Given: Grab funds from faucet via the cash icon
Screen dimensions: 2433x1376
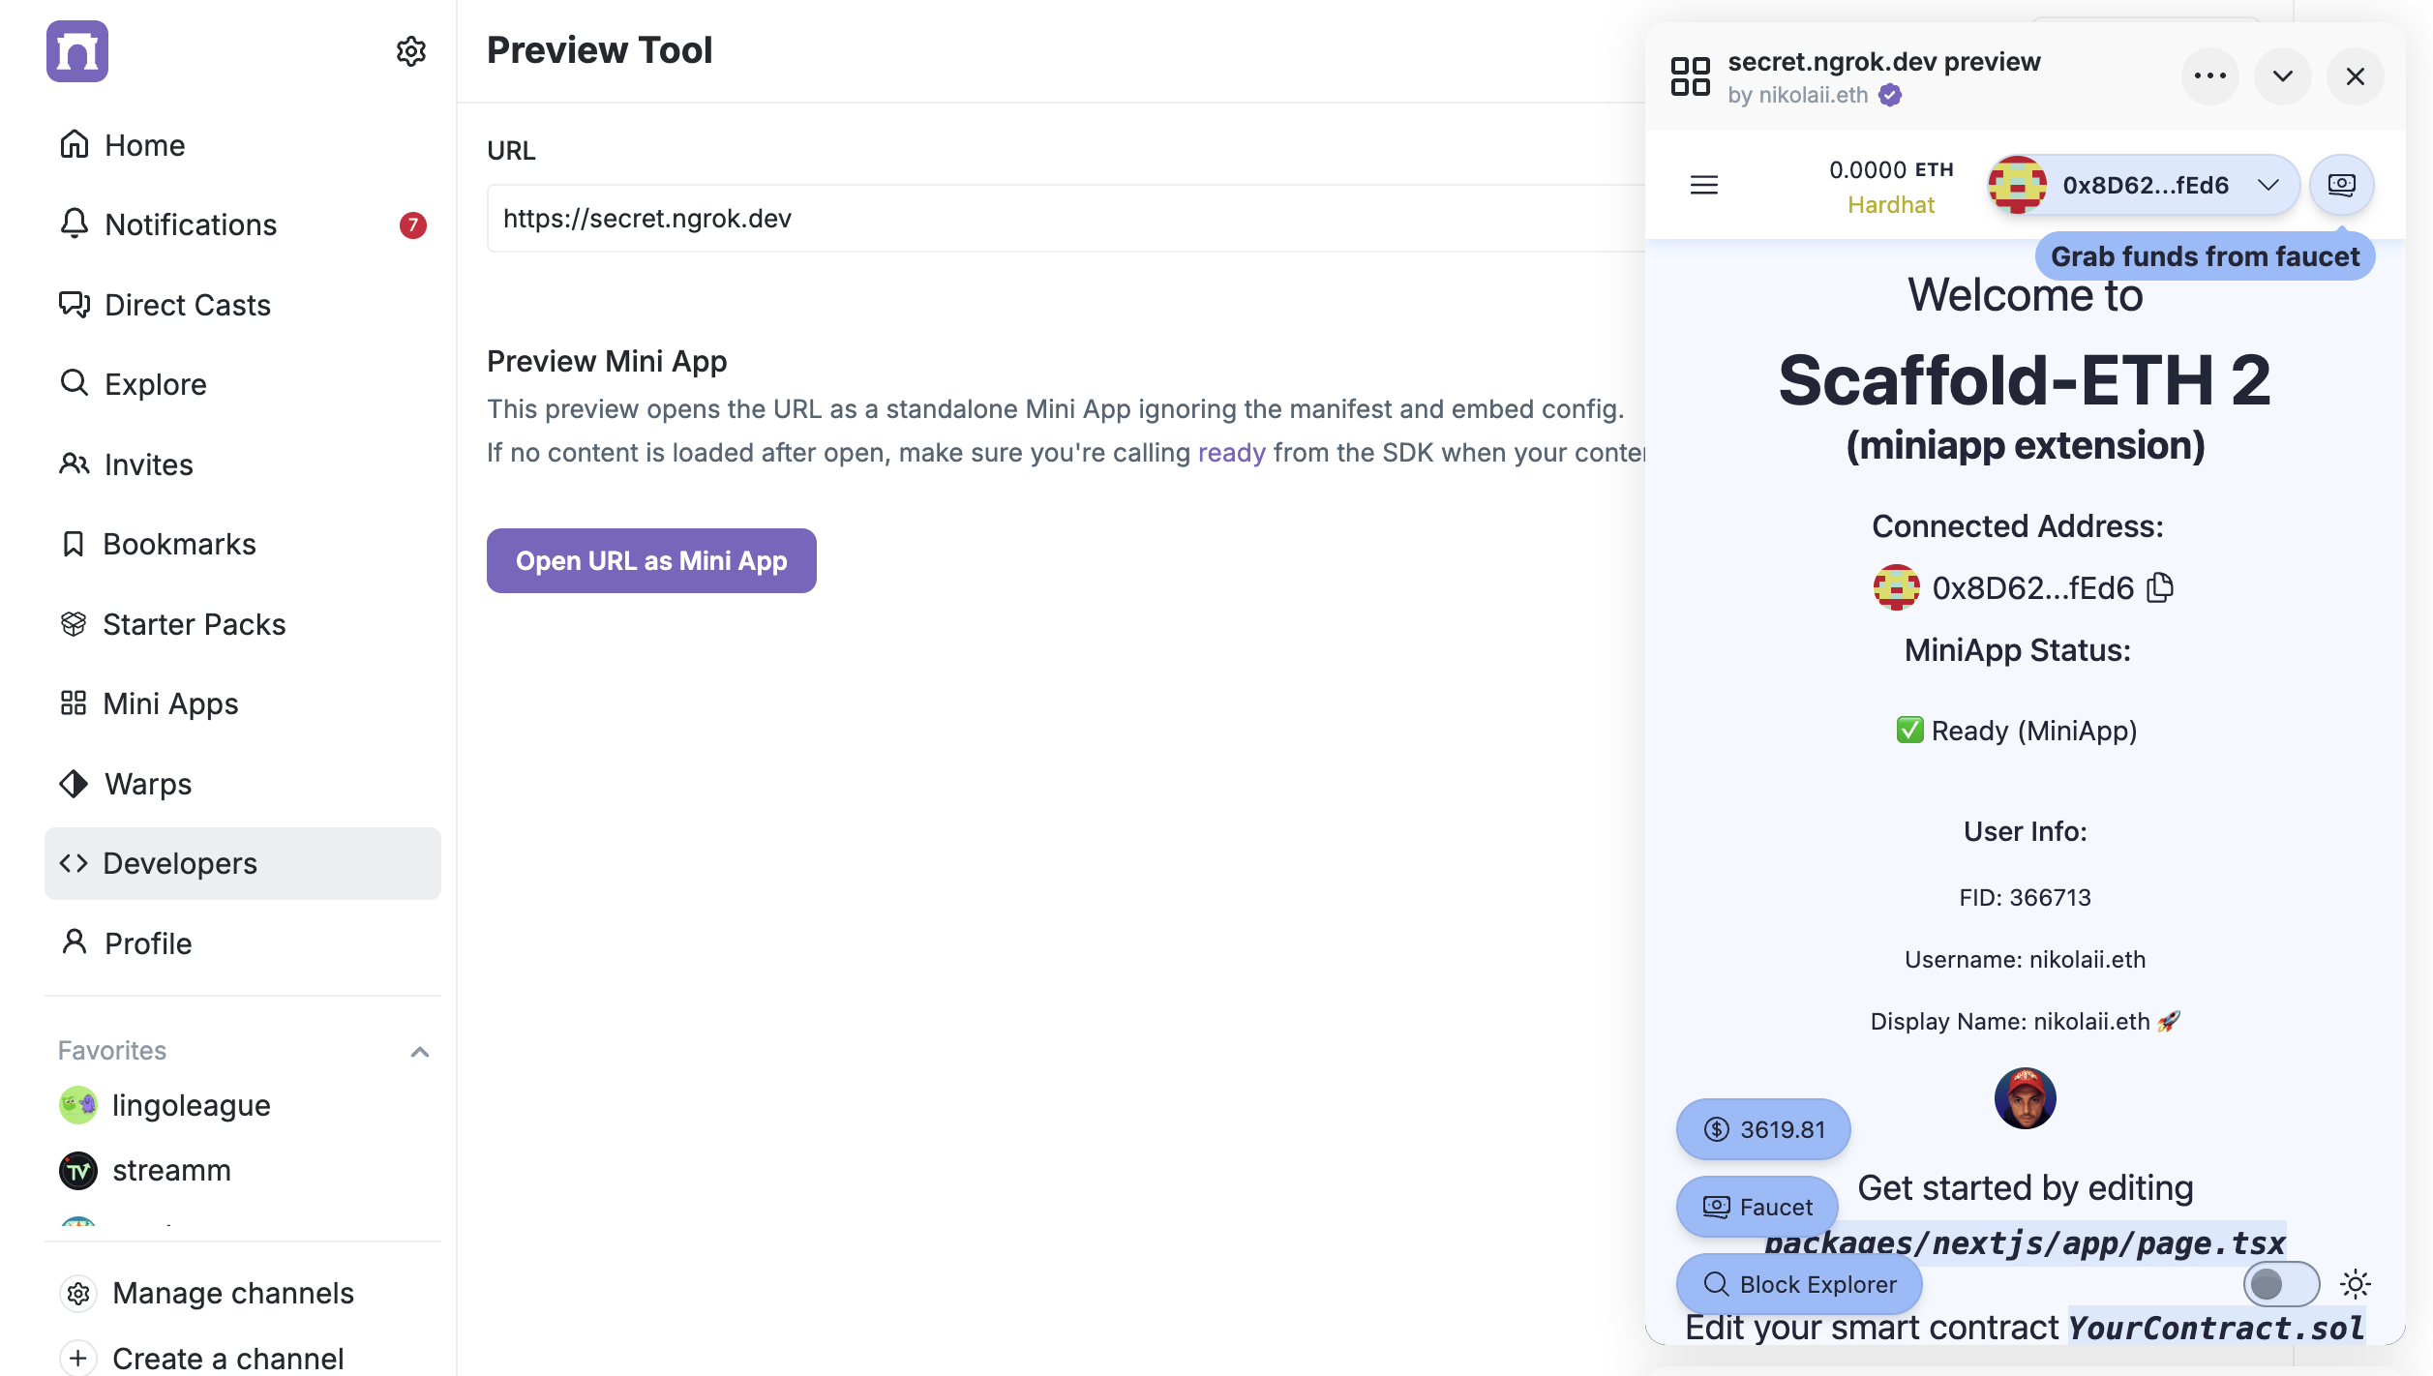Looking at the screenshot, I should pos(2343,184).
